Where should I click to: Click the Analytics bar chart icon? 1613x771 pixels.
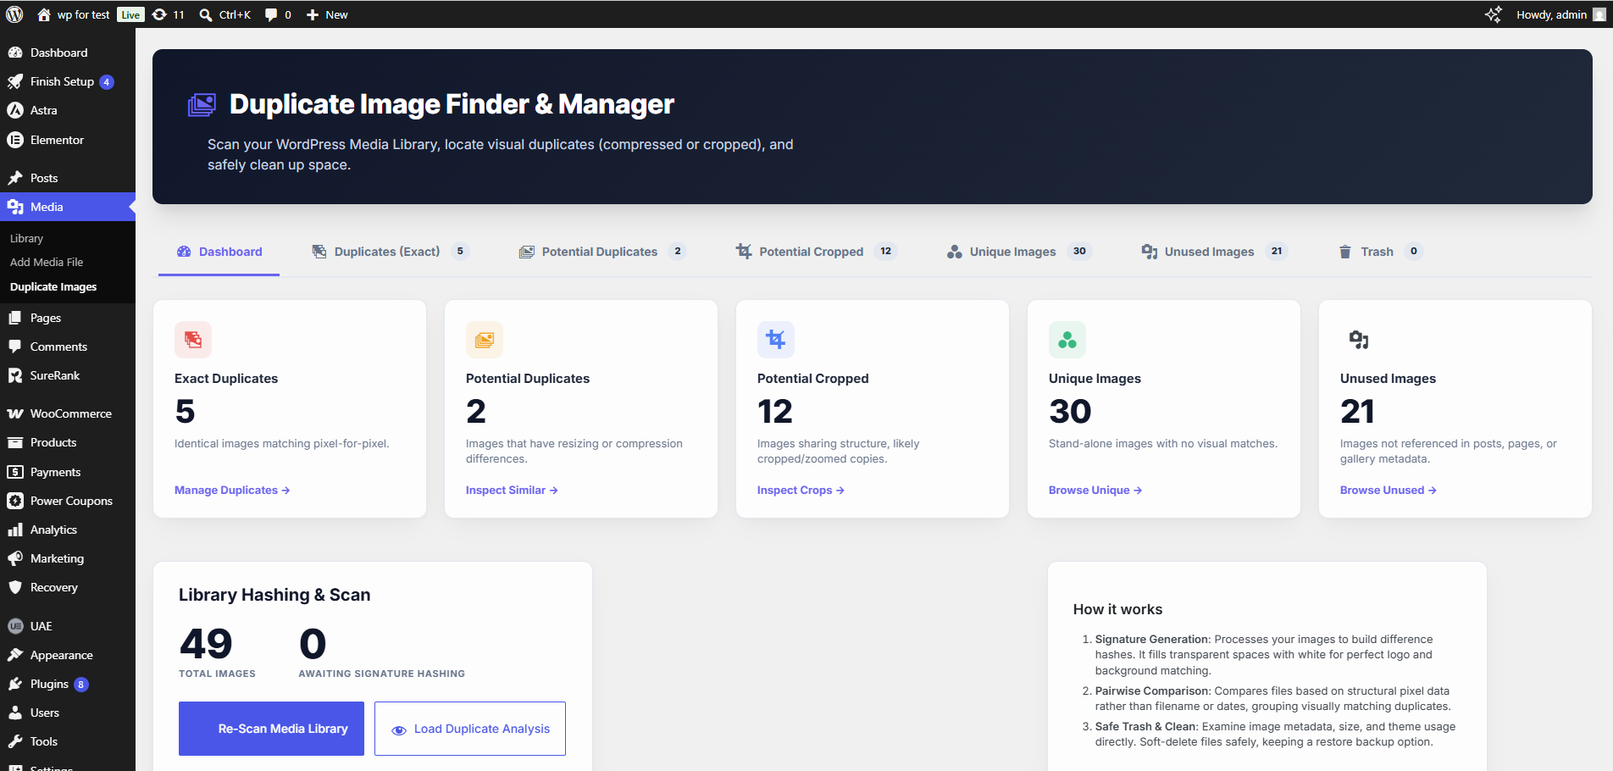(15, 530)
